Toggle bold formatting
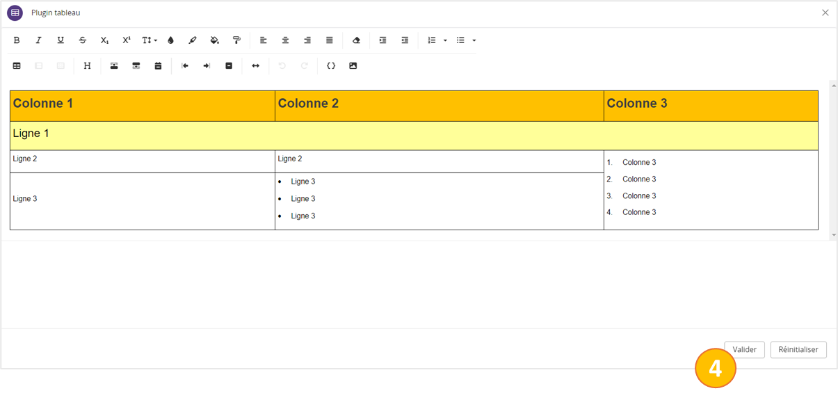The height and width of the screenshot is (400, 838). point(17,40)
